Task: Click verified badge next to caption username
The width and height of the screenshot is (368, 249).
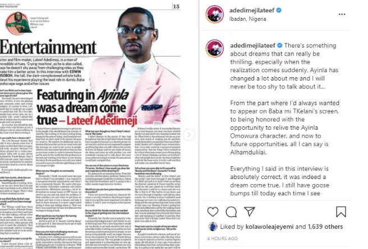Action: click(279, 45)
